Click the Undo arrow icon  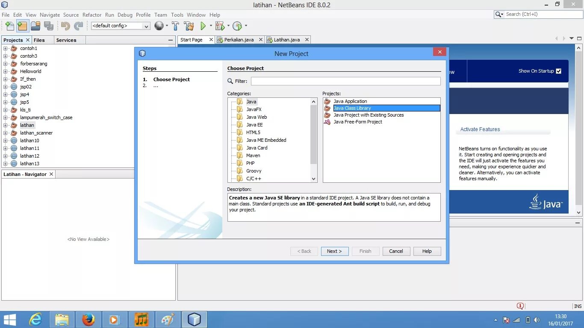click(65, 26)
